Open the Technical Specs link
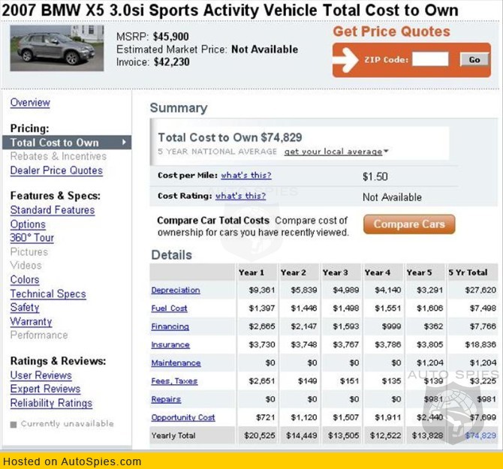 48,294
